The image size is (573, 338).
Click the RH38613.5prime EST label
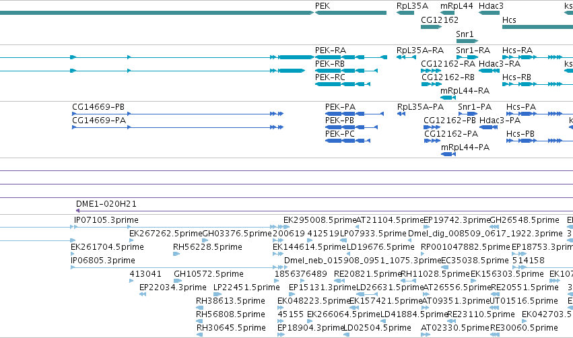point(230,301)
